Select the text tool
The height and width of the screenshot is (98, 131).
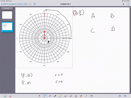point(76,96)
